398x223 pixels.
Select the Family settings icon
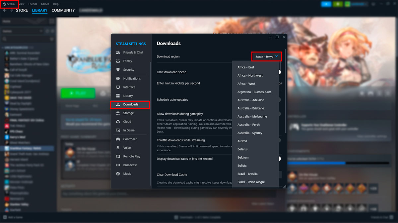[x=118, y=61]
